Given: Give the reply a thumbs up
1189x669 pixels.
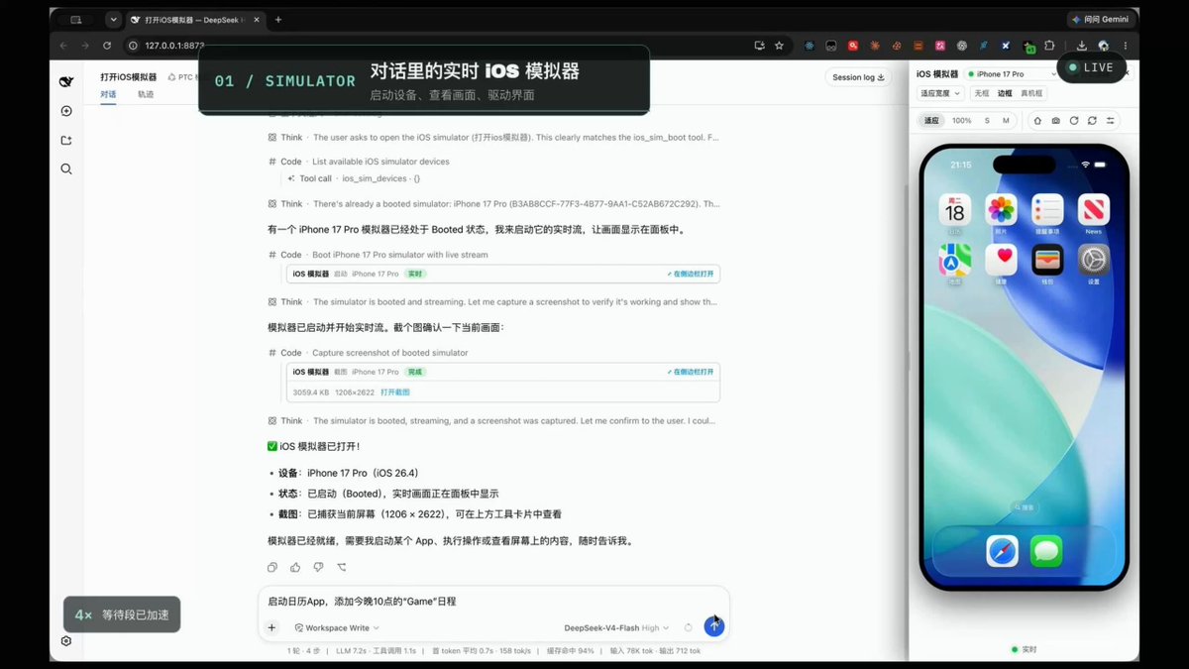Looking at the screenshot, I should [x=295, y=567].
